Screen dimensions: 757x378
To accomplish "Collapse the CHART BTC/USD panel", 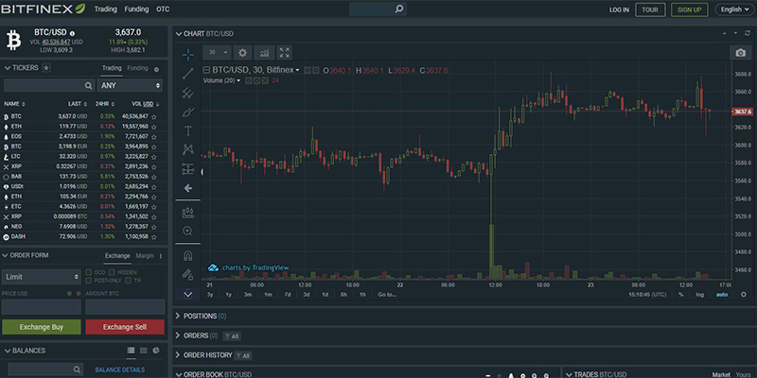I will pyautogui.click(x=179, y=34).
